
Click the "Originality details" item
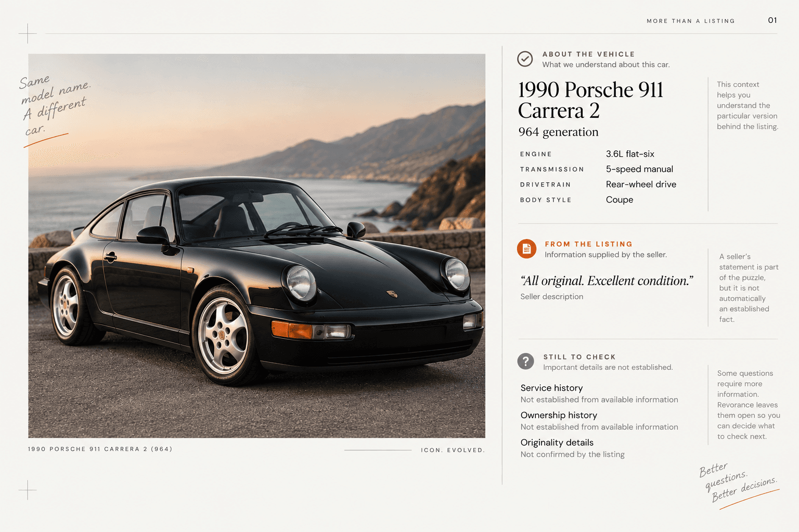[557, 443]
